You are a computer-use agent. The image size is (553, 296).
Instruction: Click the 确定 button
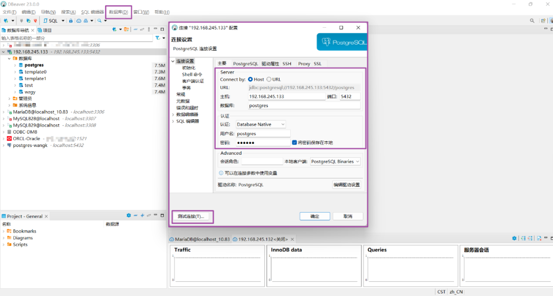(x=314, y=216)
